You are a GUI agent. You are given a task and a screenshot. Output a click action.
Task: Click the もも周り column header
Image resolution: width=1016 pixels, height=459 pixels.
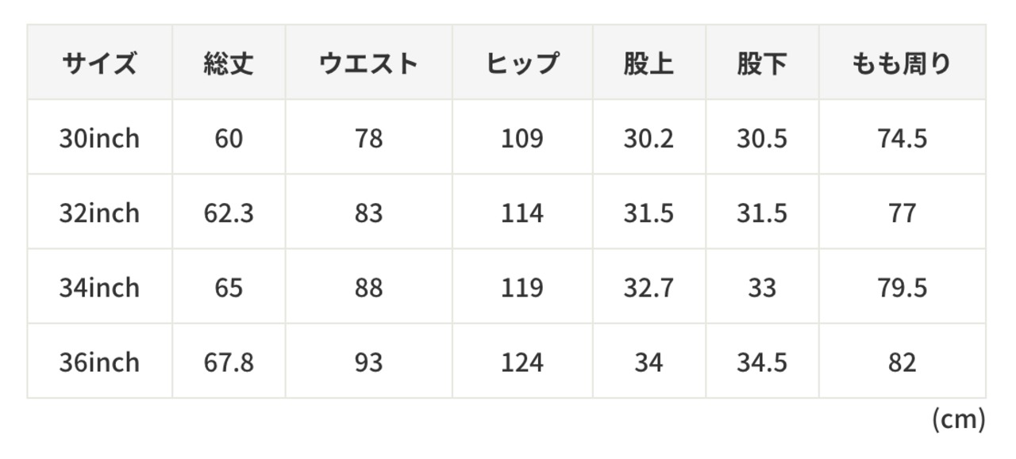point(902,63)
